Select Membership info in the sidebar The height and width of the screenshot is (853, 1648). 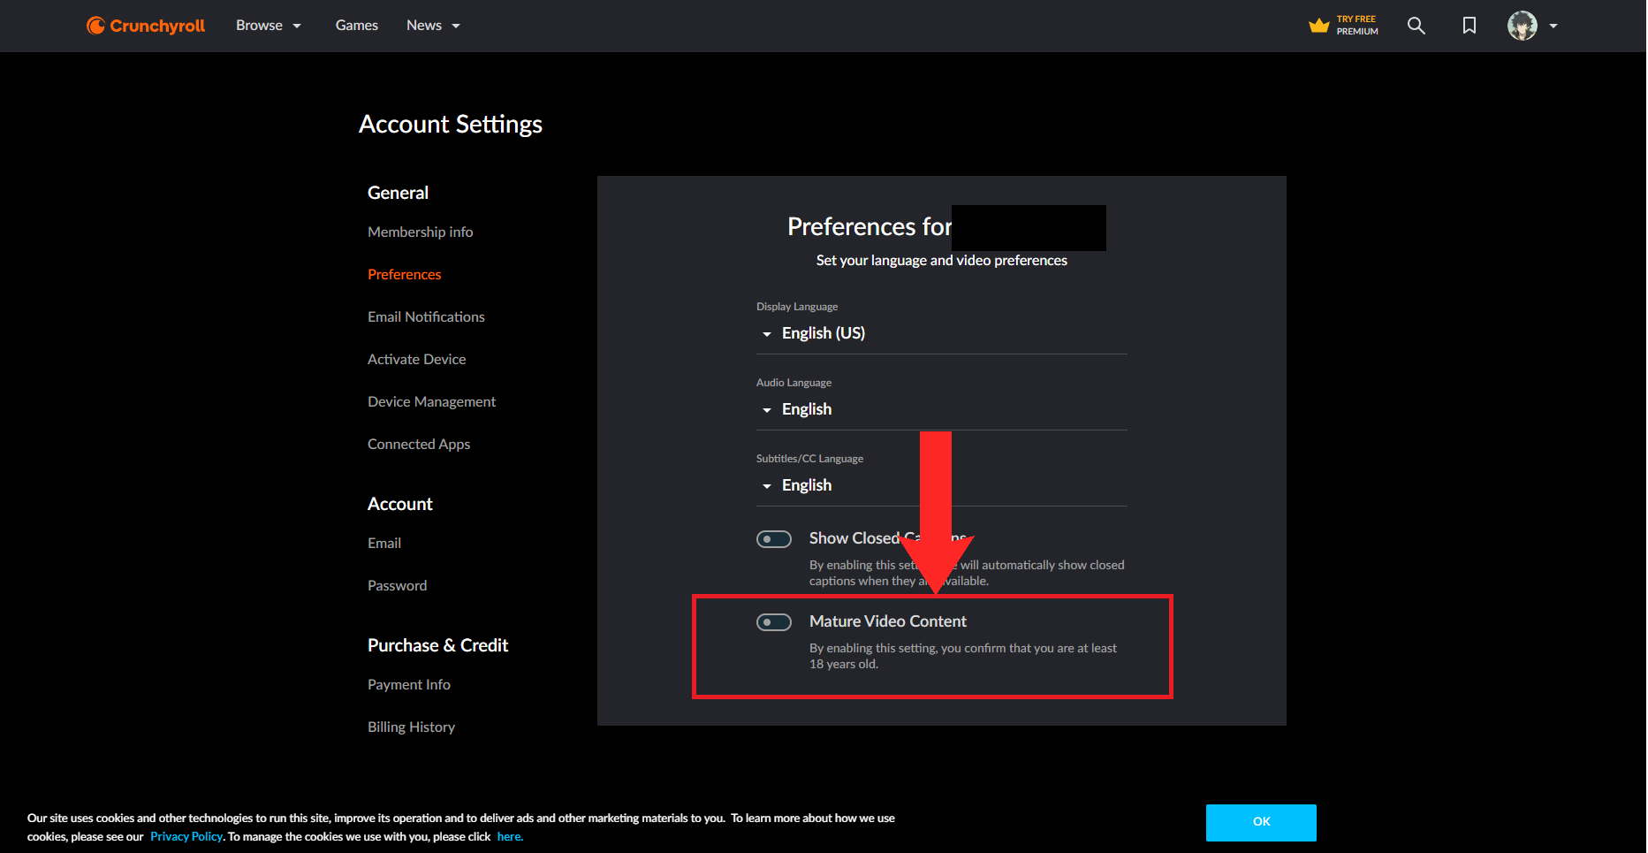coord(421,232)
